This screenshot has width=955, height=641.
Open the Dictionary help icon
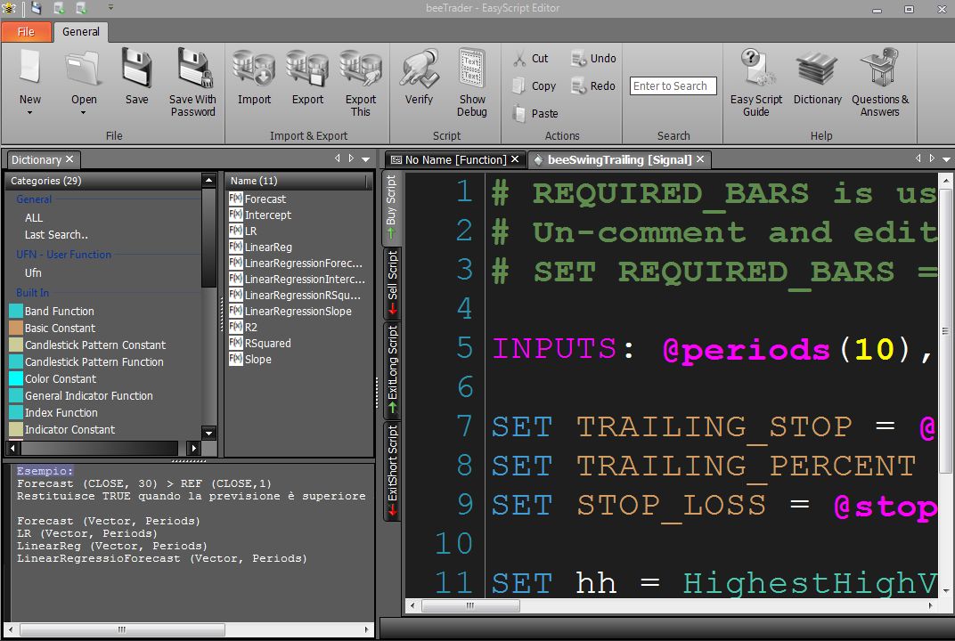click(817, 69)
